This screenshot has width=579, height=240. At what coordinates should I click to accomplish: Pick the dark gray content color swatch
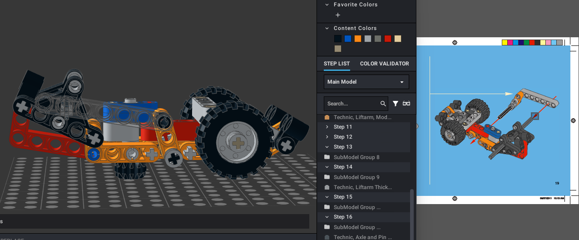click(x=378, y=39)
